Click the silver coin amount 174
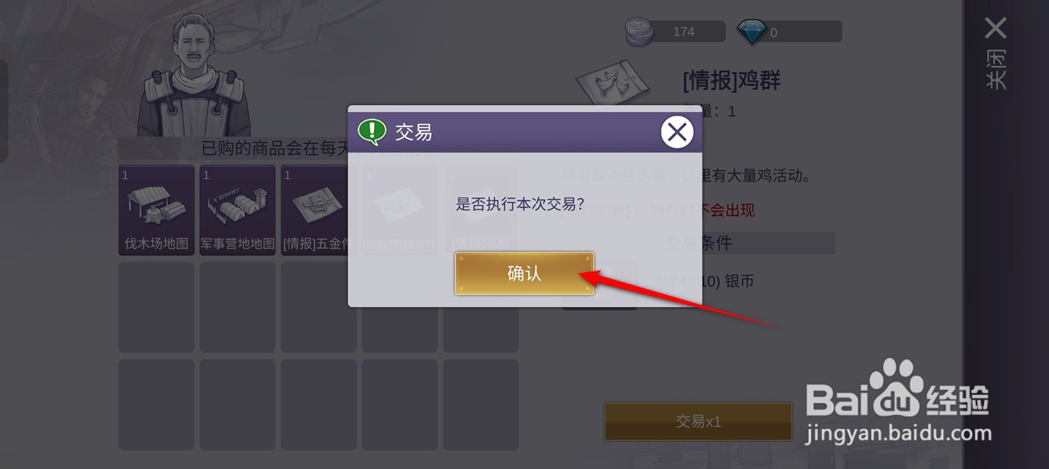Screen dimensions: 1049x469 tap(683, 32)
